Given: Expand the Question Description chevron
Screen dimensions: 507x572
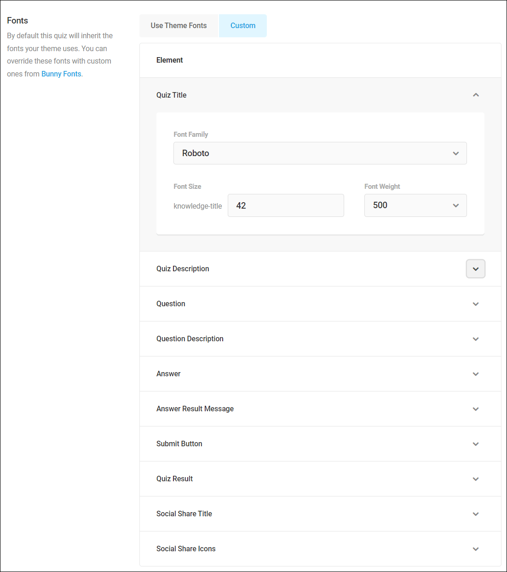Looking at the screenshot, I should point(476,339).
